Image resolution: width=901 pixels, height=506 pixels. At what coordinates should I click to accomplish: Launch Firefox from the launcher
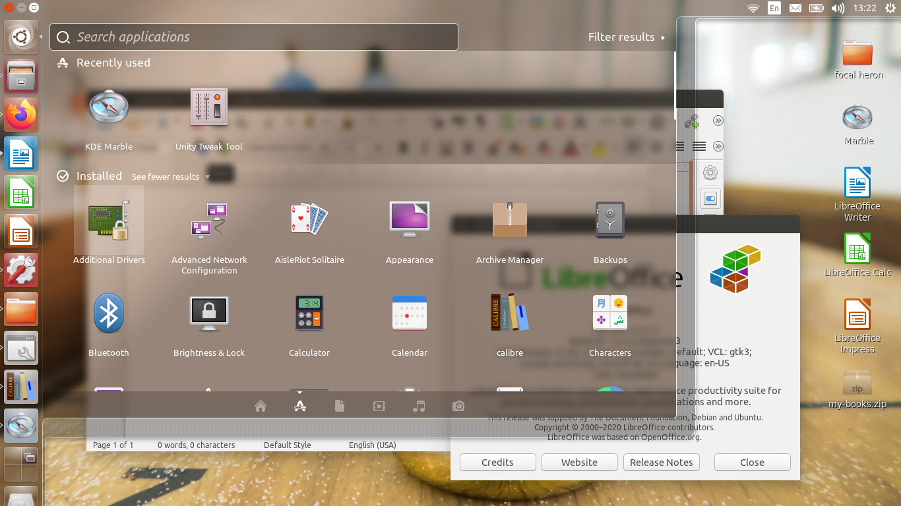22,114
